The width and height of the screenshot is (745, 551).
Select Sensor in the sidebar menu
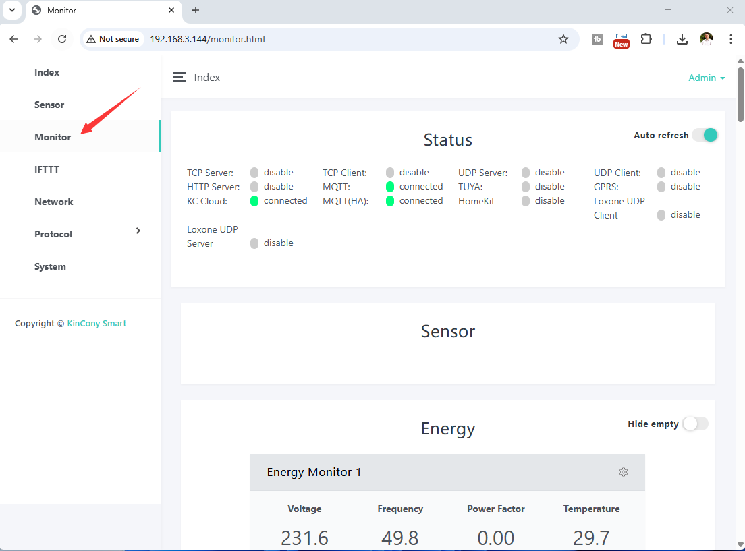(x=49, y=105)
